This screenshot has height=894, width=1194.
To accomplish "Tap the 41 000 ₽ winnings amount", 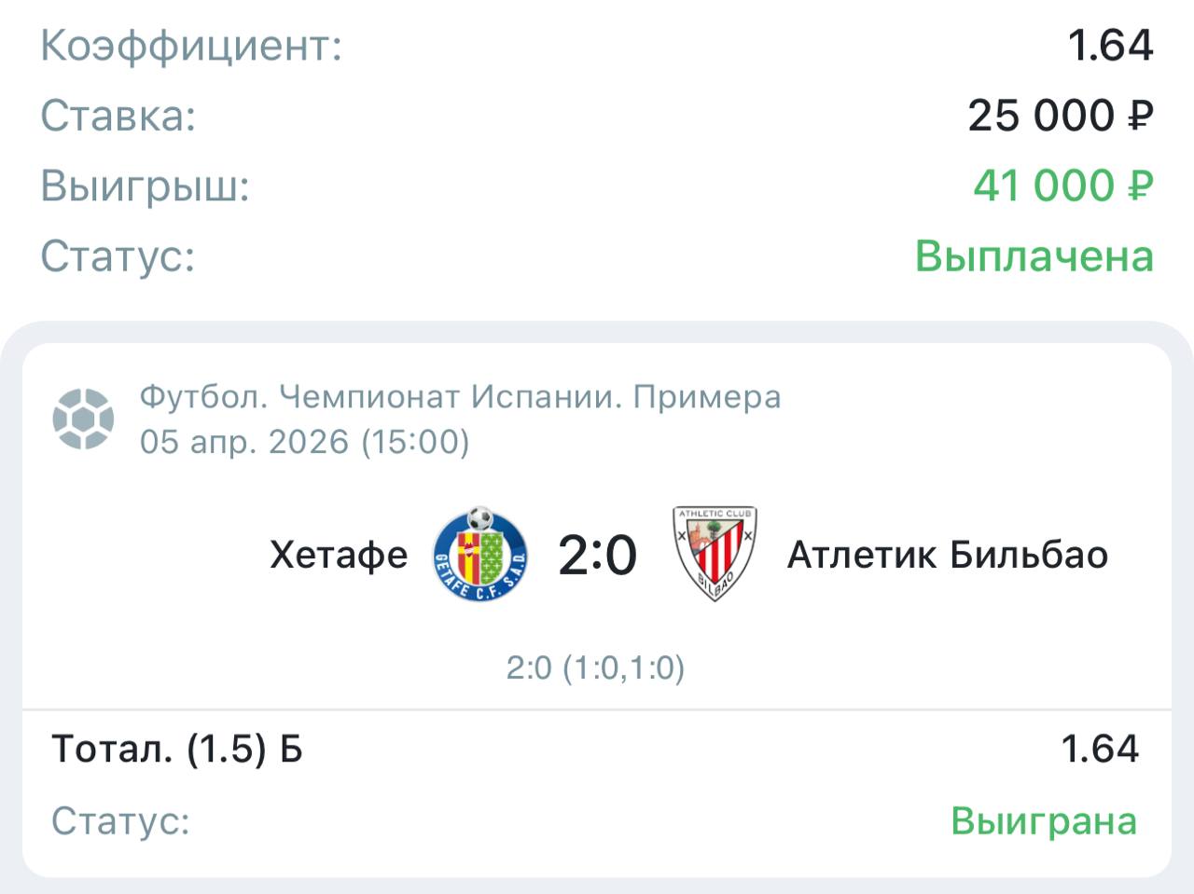I will click(x=1062, y=186).
